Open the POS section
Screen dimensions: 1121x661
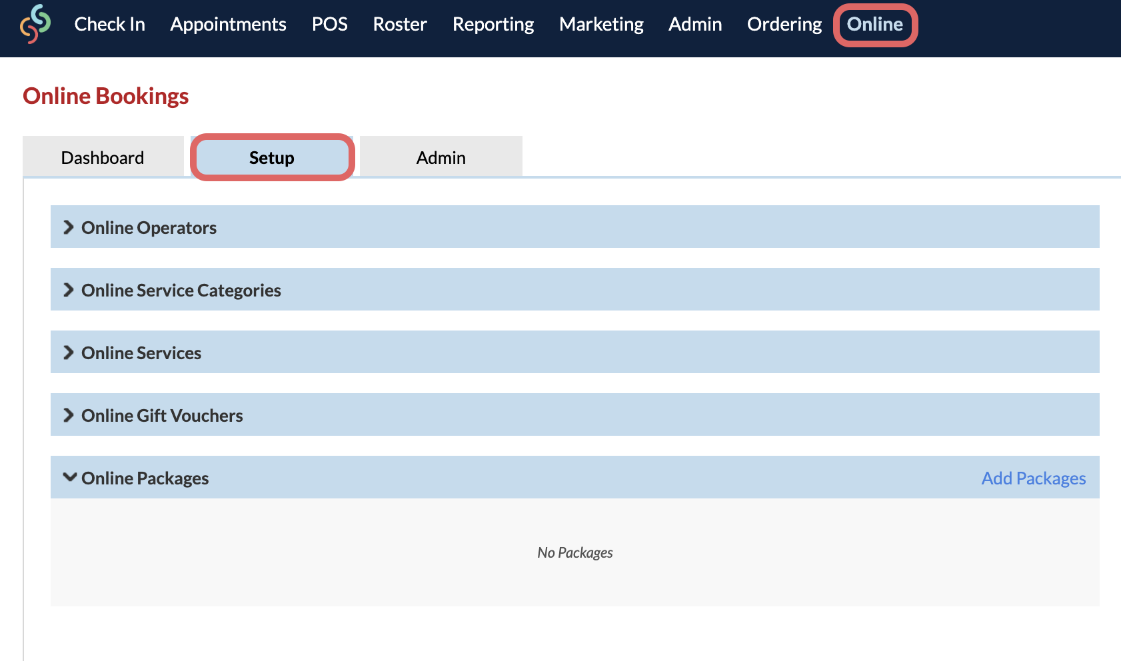[x=330, y=25]
